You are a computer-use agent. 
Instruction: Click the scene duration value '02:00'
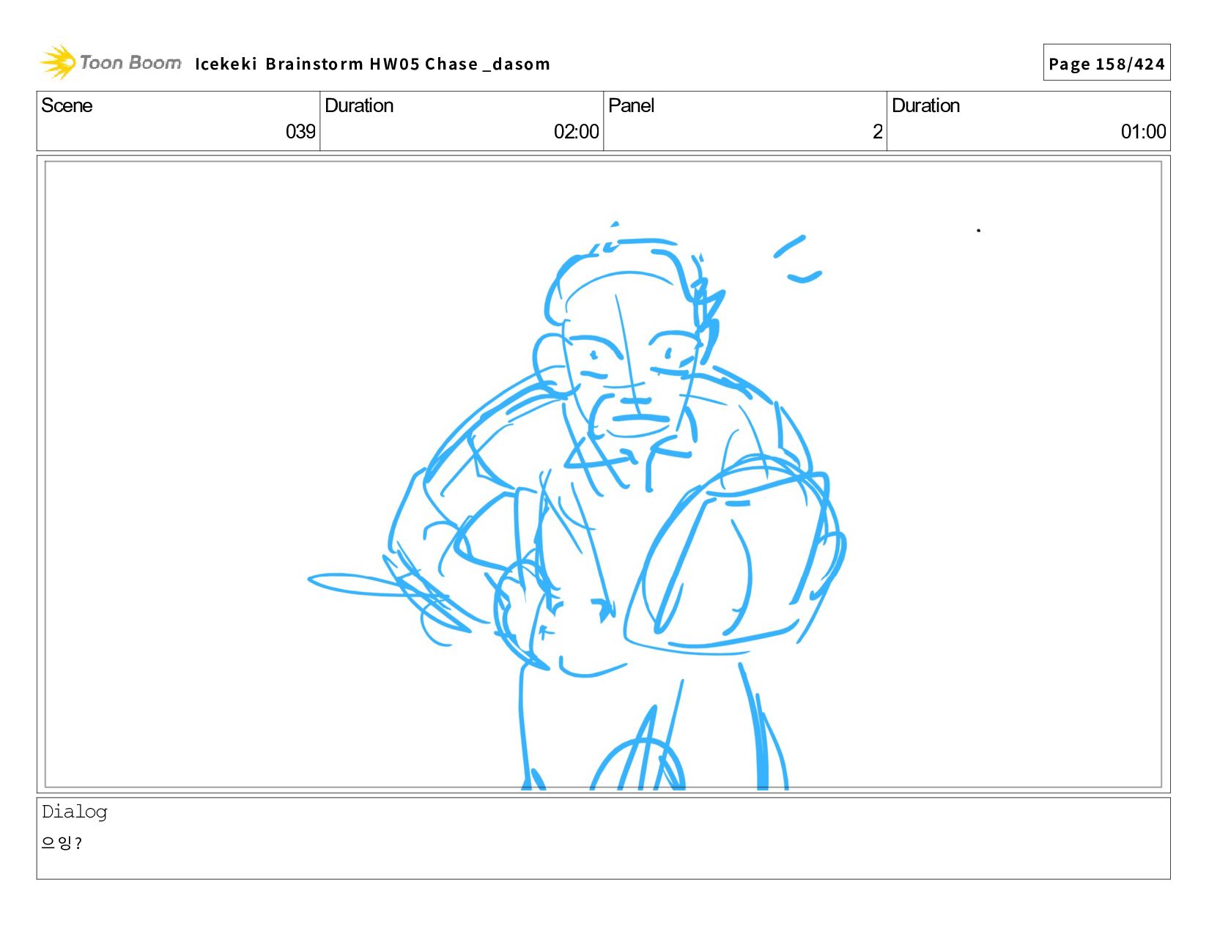click(x=576, y=132)
